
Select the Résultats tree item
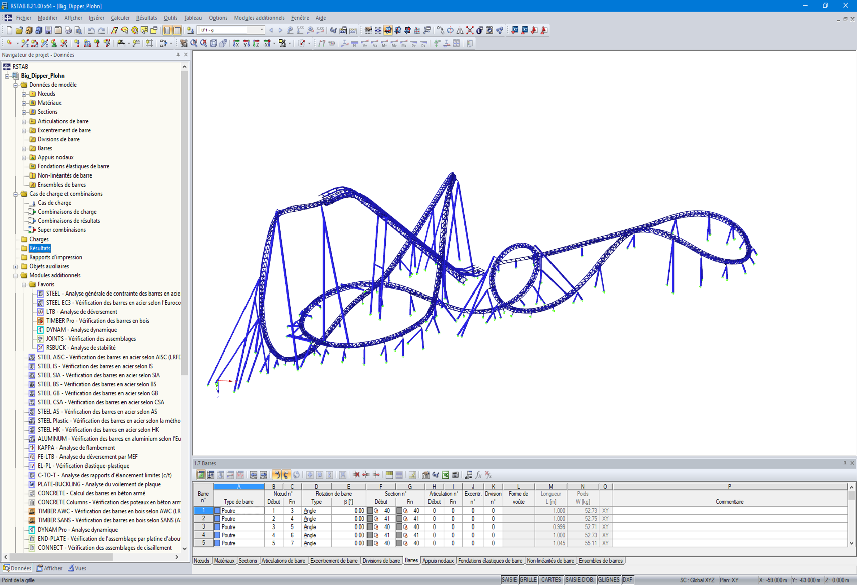pos(40,248)
